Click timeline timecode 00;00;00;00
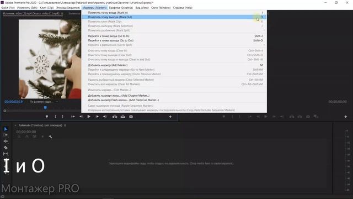Screen dimensions: 353x199 (26, 132)
